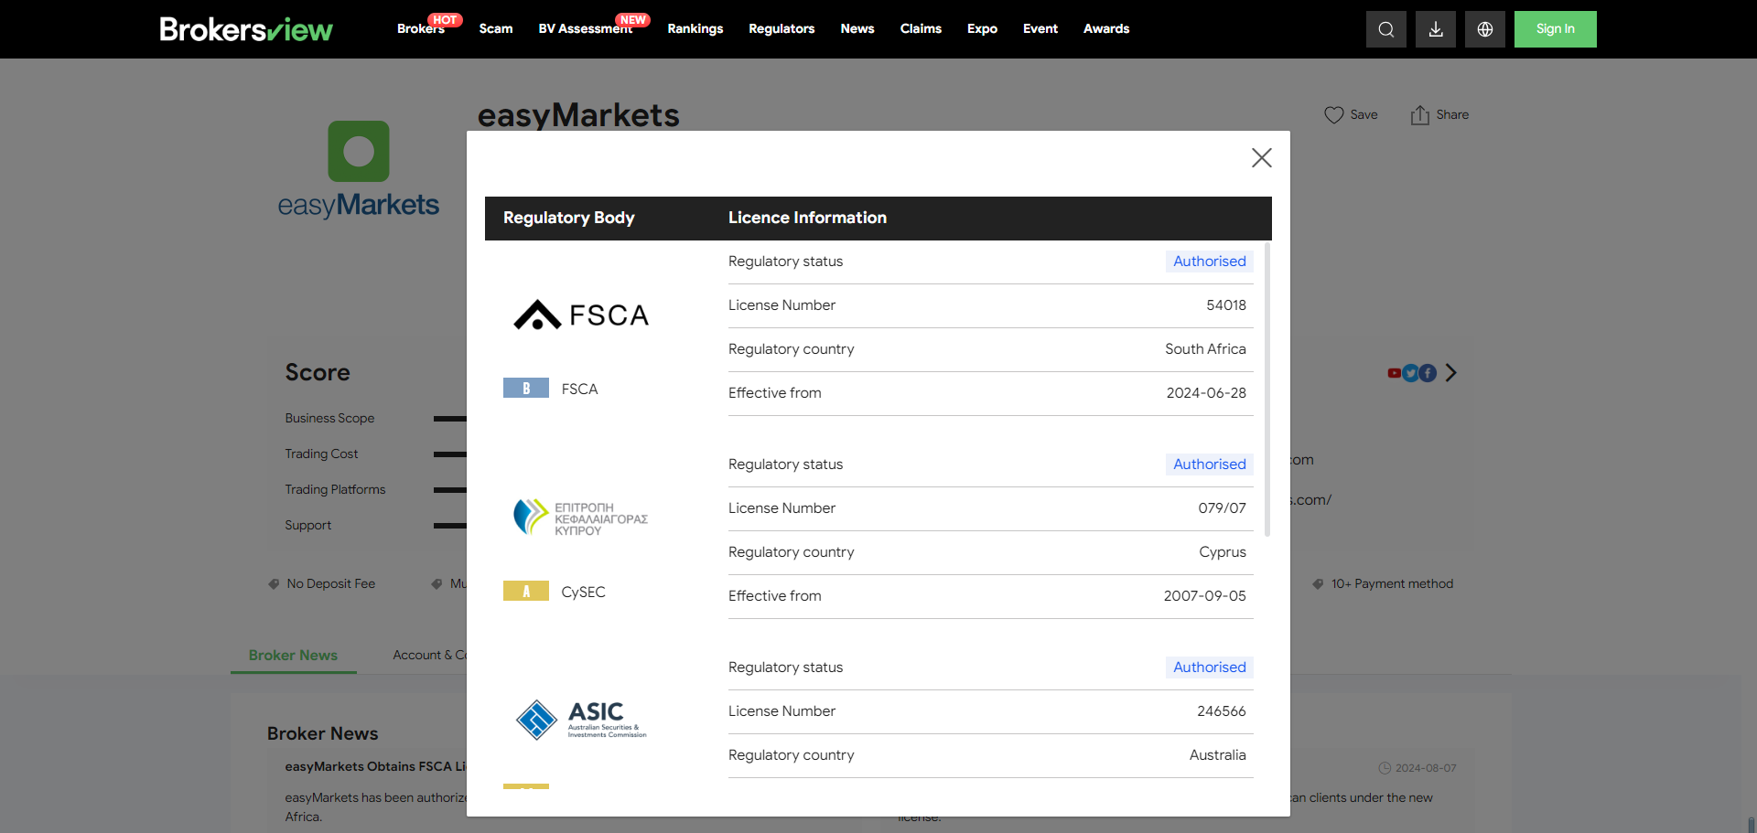Expand social links with right chevron
Screen dimensions: 1757x833
1450,373
